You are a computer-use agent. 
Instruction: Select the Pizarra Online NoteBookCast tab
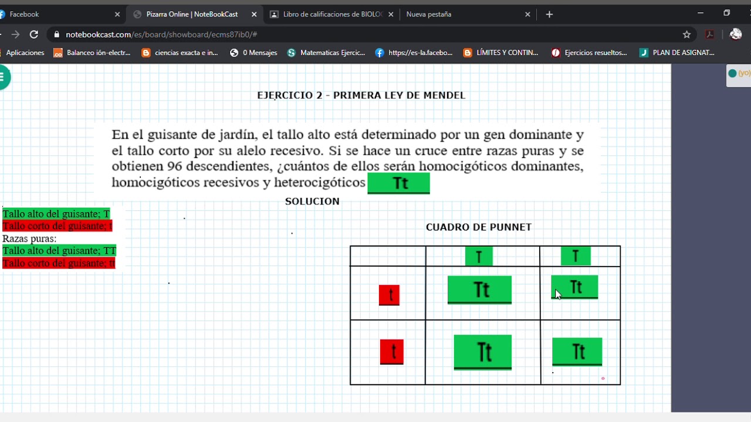pyautogui.click(x=195, y=14)
